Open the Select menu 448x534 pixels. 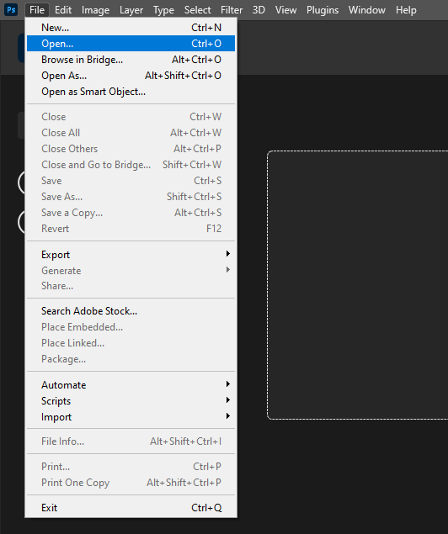[197, 10]
